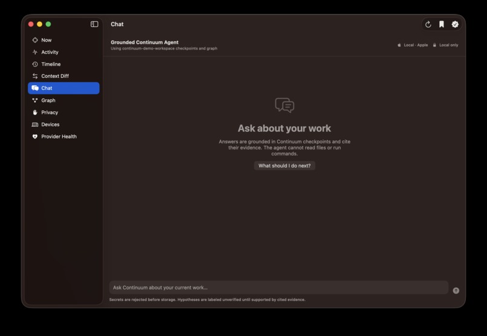Maximize the window with green button
The image size is (487, 336).
click(48, 24)
